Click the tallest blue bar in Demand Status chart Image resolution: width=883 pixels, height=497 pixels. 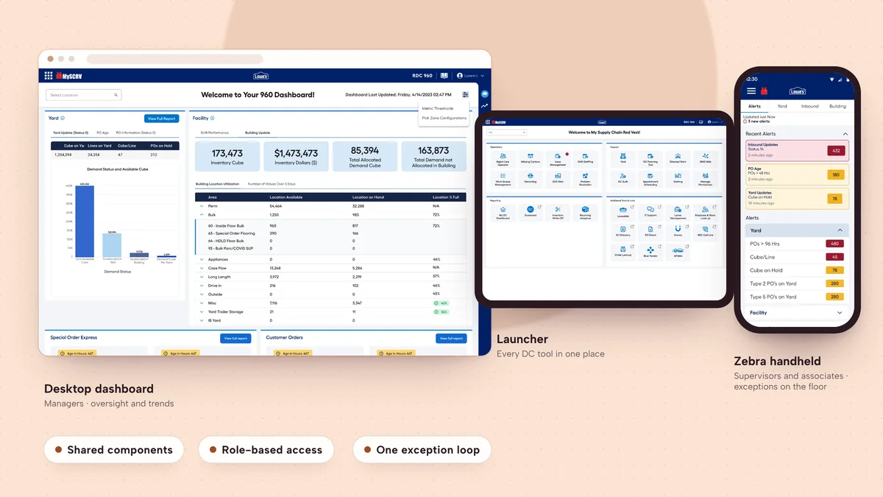coord(85,221)
